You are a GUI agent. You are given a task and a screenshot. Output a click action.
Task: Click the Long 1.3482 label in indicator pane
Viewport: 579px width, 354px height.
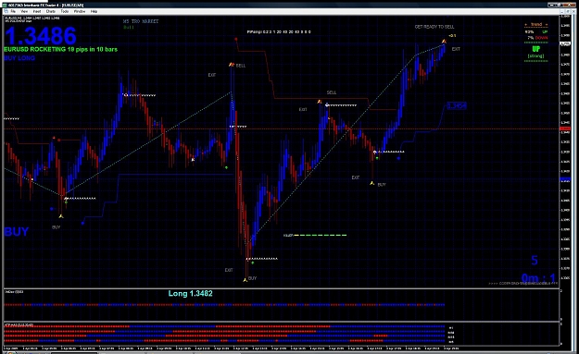pyautogui.click(x=190, y=294)
